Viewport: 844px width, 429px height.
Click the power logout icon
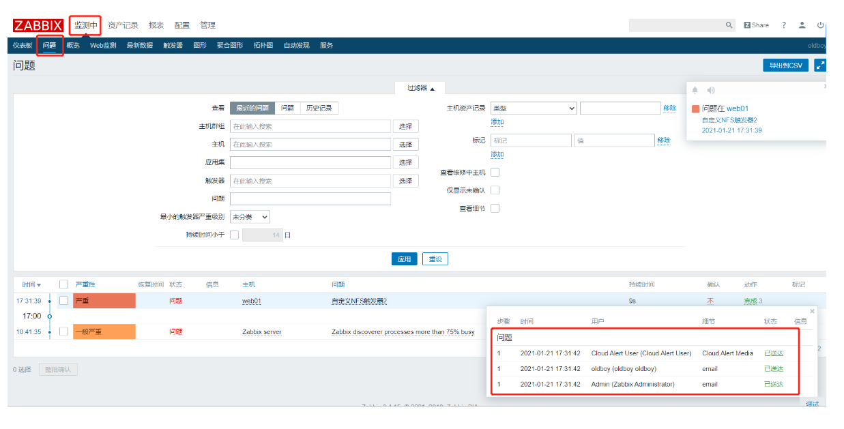click(x=820, y=25)
